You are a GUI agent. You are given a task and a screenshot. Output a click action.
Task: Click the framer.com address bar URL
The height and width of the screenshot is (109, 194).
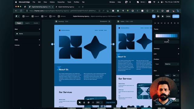63,11
